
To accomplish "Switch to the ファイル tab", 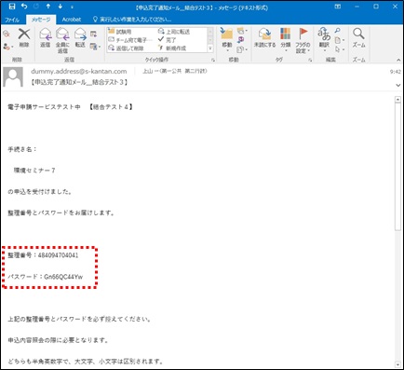I will [12, 20].
